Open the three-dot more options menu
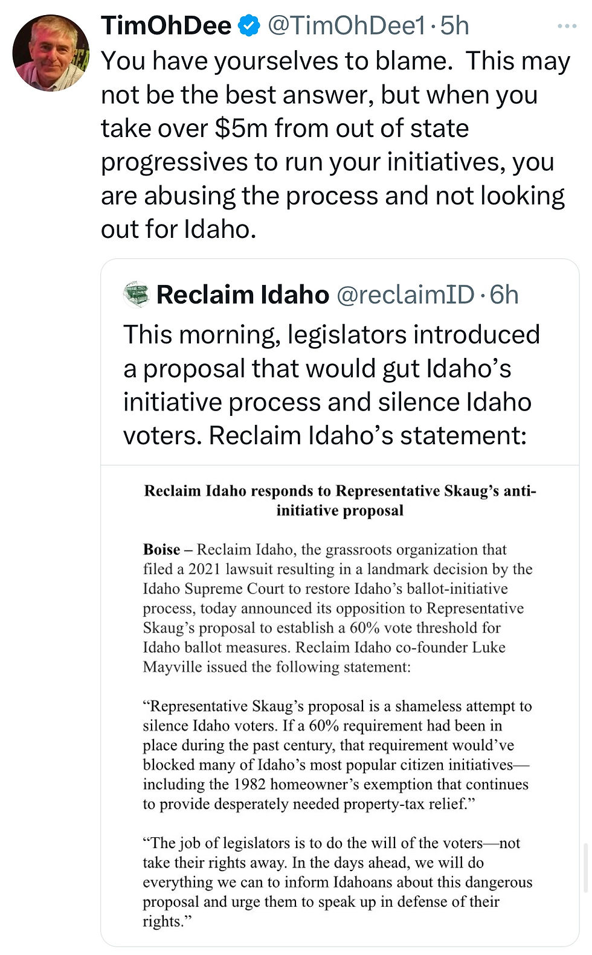The image size is (592, 955). 567,26
